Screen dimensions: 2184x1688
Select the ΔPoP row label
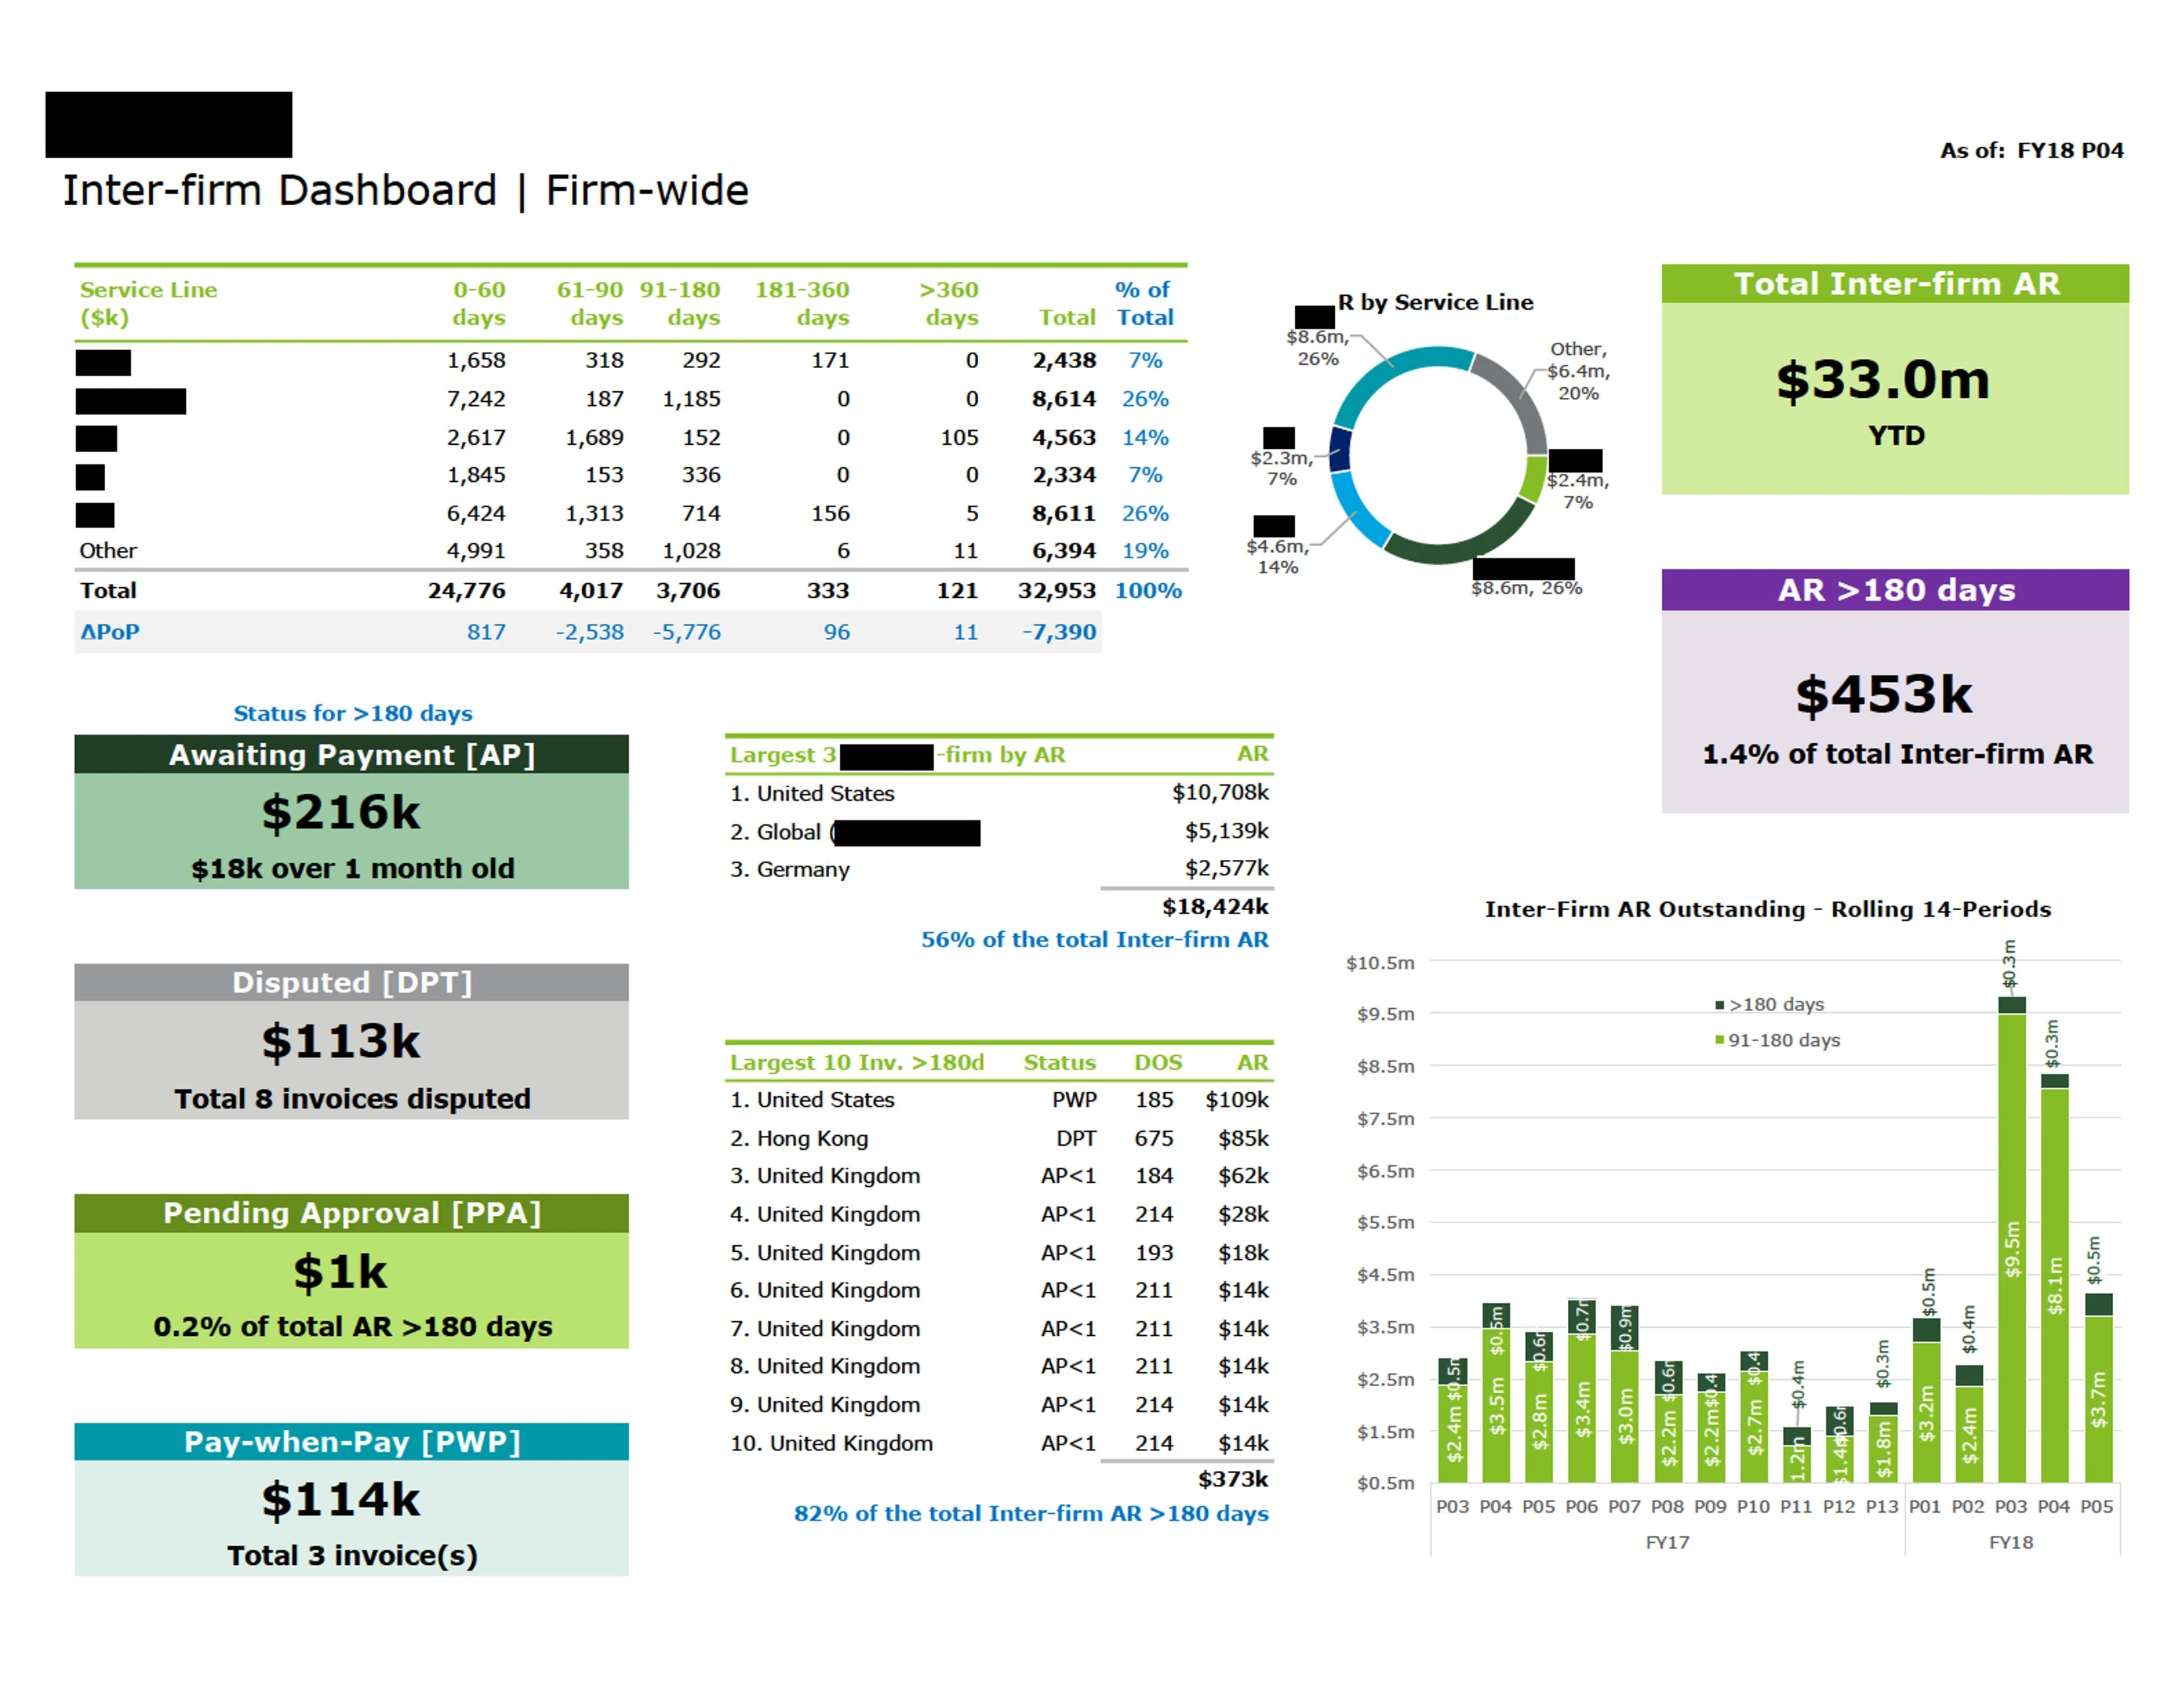(x=110, y=632)
